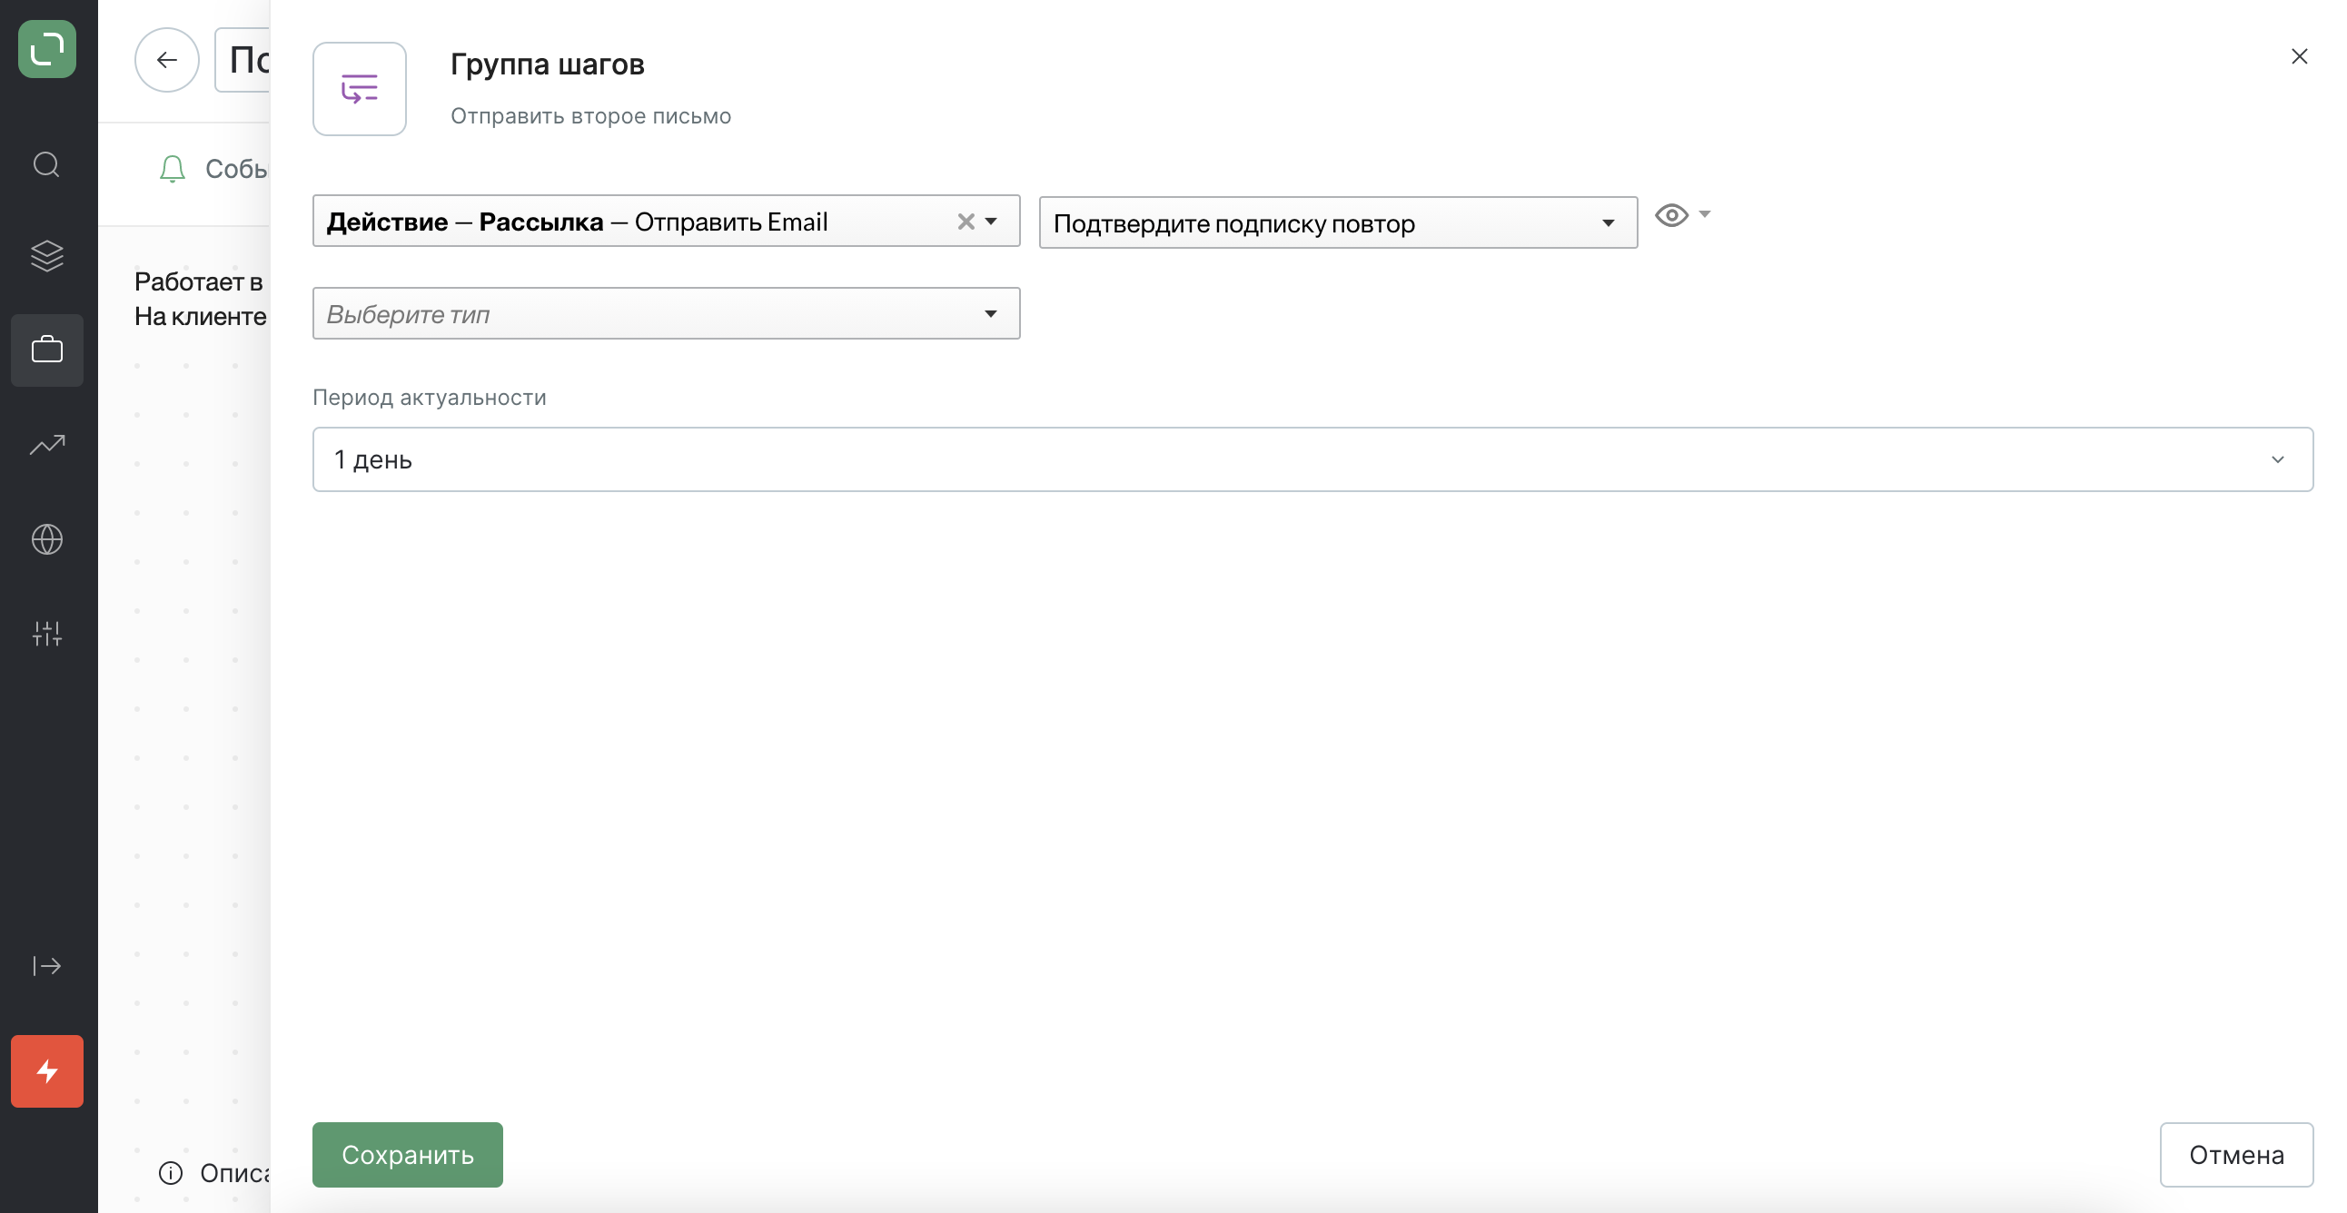Click the scenario name field behind panel
This screenshot has height=1213, width=2347.
[243, 60]
